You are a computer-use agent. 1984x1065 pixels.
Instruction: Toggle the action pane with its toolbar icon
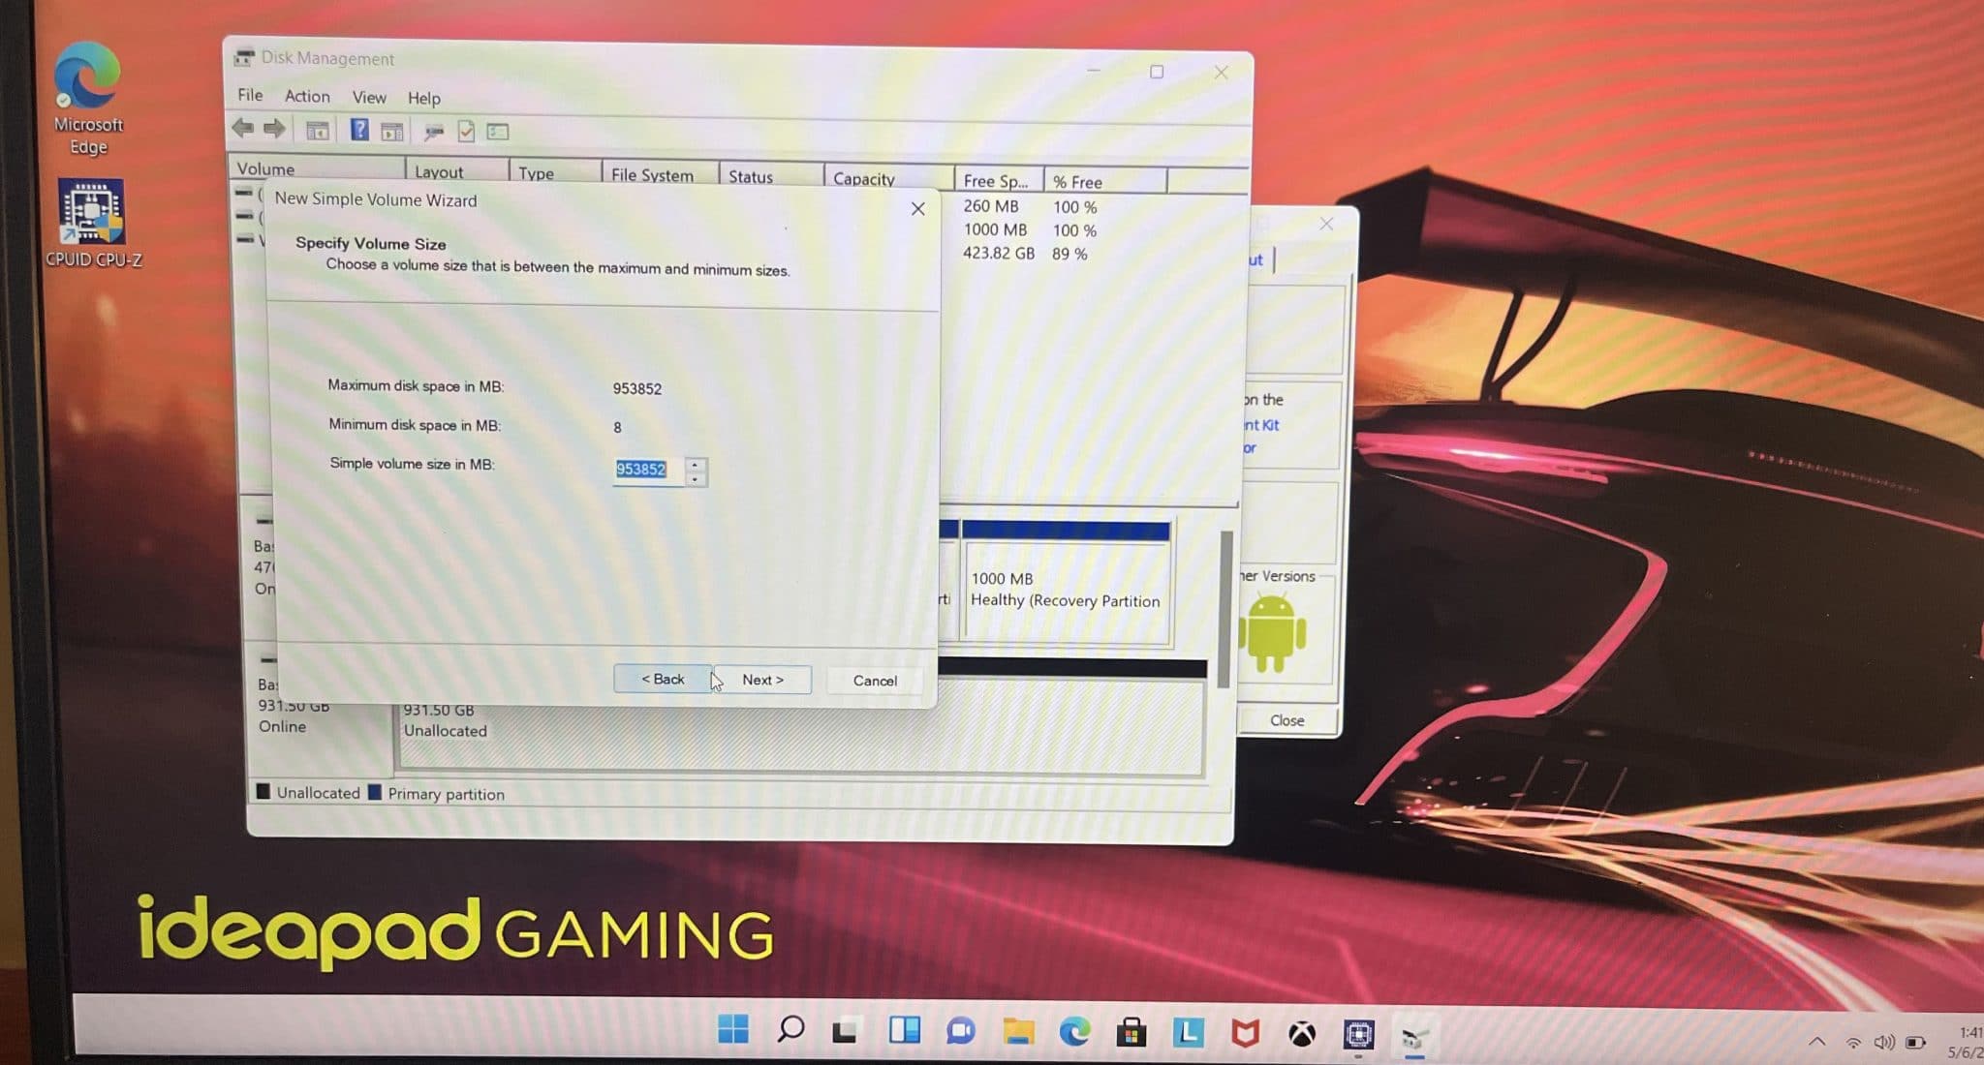392,130
